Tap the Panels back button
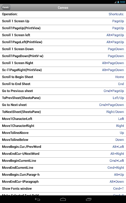This screenshot has width=126, height=203. 6,7
